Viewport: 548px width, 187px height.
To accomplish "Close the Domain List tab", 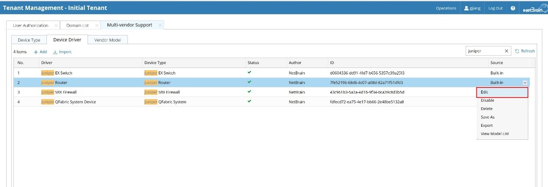I will click(x=96, y=26).
